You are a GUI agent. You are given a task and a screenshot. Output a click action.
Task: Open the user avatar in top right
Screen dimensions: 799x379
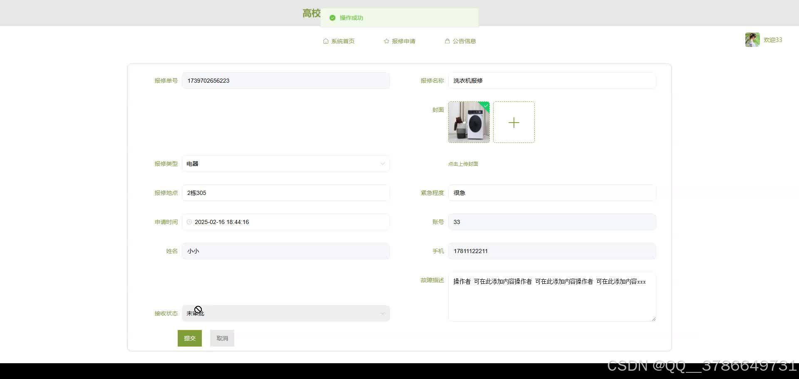[752, 39]
